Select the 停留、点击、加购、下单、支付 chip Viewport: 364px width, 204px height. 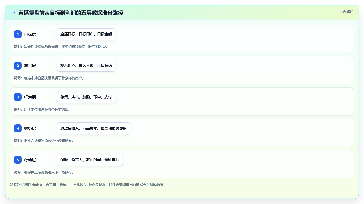[86, 97]
